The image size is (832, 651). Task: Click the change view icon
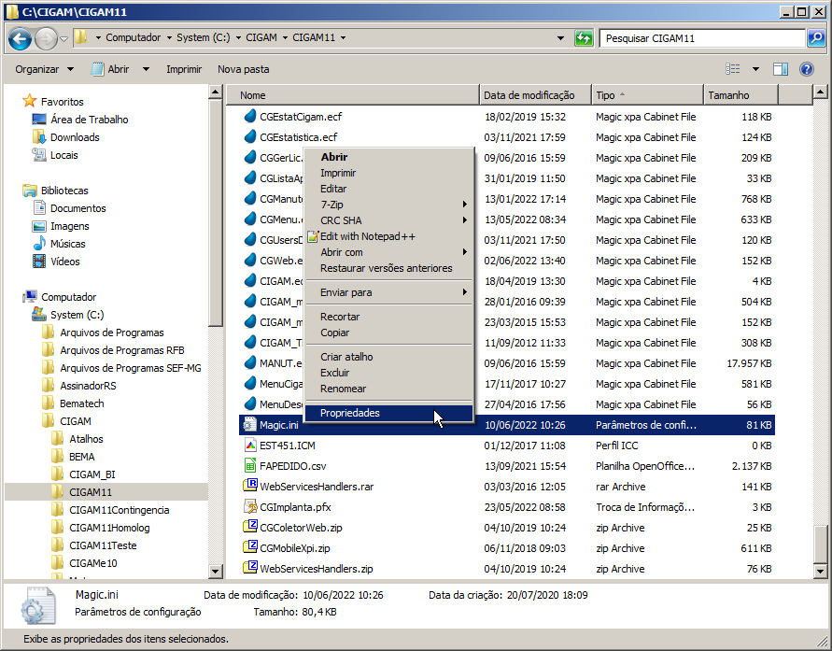coord(733,69)
